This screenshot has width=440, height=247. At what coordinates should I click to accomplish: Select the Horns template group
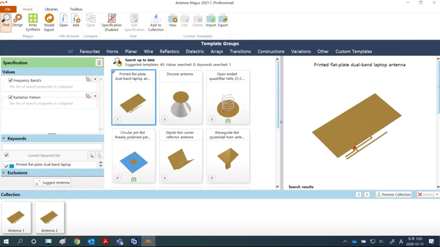(x=112, y=52)
